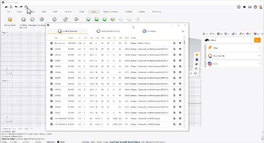The height and width of the screenshot is (143, 264).
Task: Click the home view icon beside viewport
Action: tap(196, 73)
